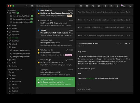
Task: Click the Follow up tag on the Mailspring thread
Action: pos(68,55)
